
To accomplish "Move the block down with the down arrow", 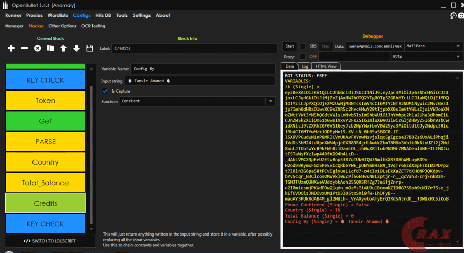I will [76, 48].
